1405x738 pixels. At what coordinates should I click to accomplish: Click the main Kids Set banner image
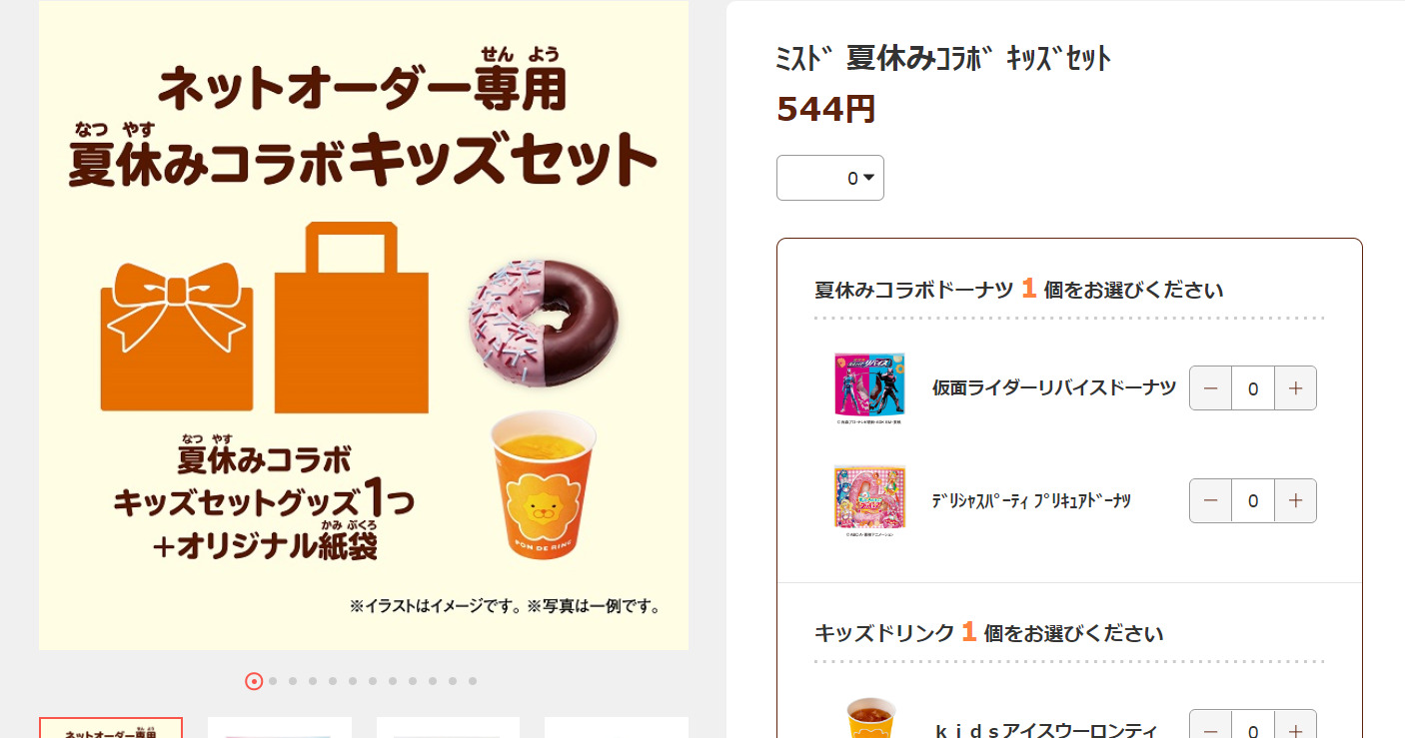pyautogui.click(x=364, y=326)
